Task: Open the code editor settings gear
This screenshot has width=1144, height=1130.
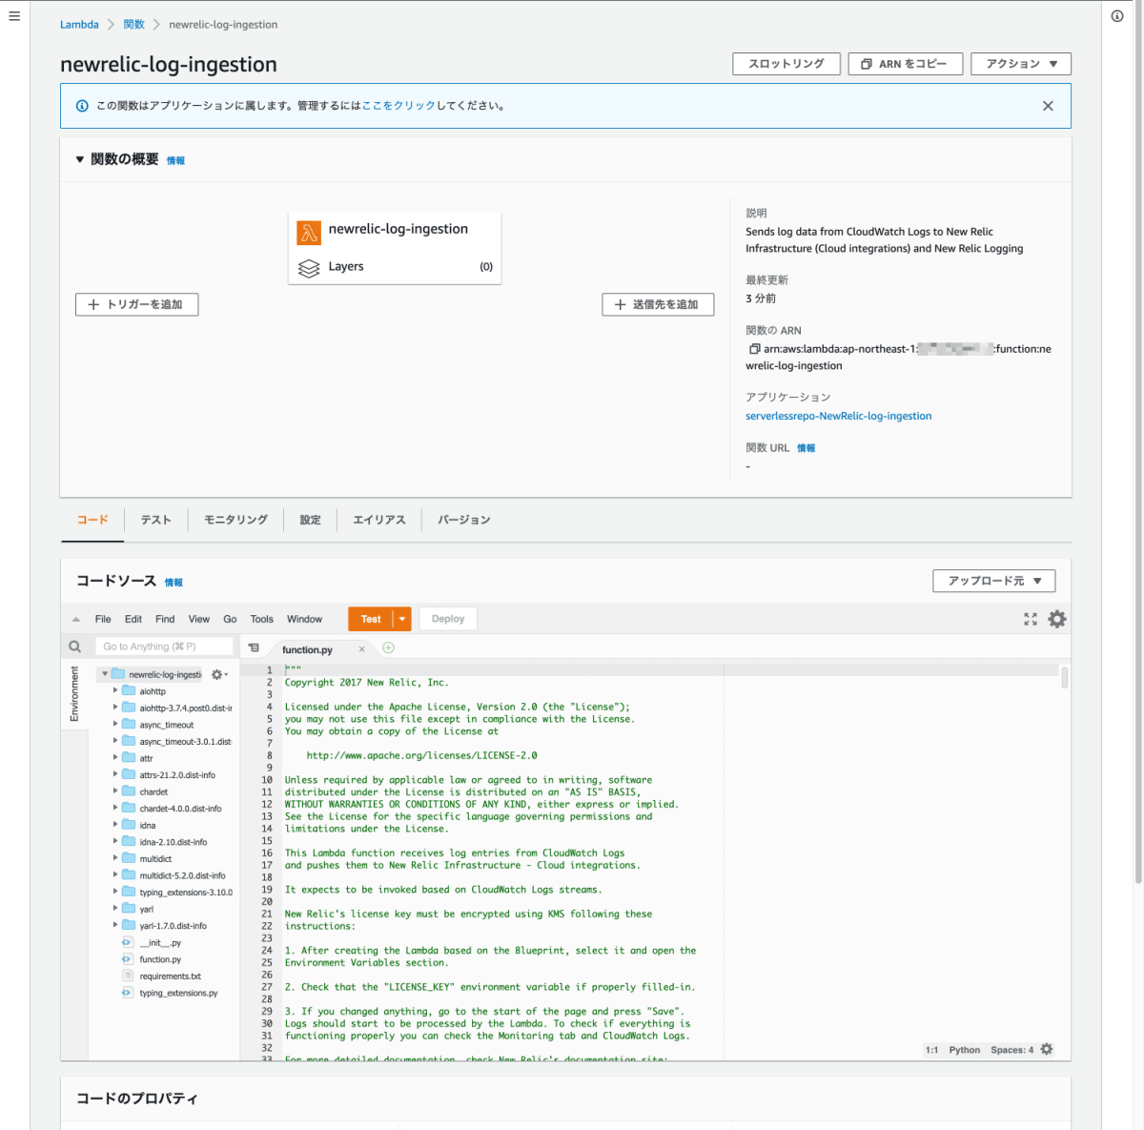Action: pyautogui.click(x=1057, y=619)
